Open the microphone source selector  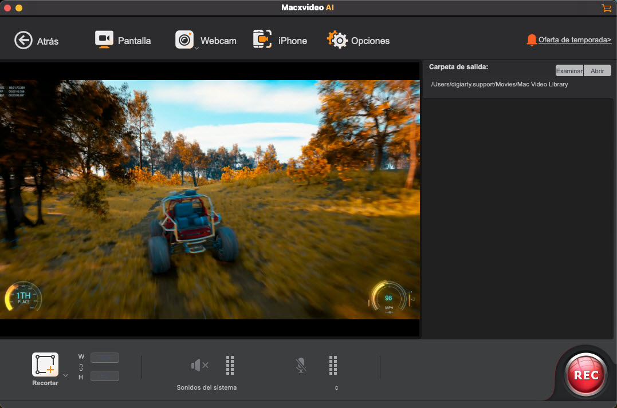click(x=336, y=388)
